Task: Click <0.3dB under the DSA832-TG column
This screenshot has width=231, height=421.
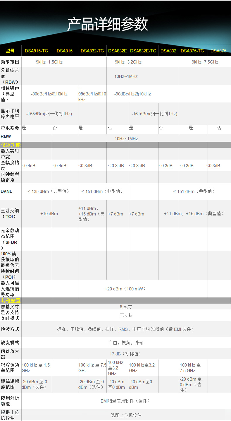Action: tap(85, 166)
